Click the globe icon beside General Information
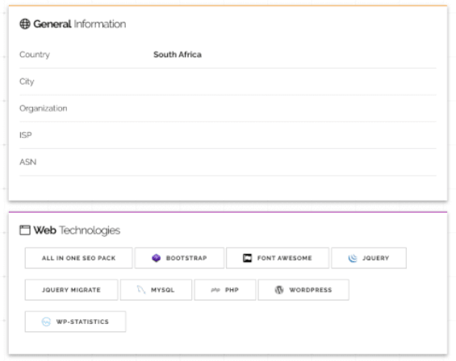Screen dimensions: 456x361 25,24
